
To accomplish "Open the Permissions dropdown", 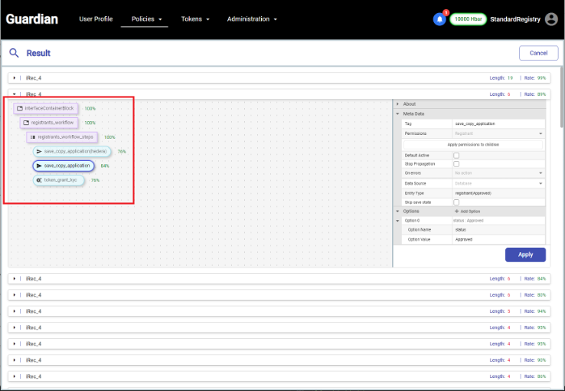I will tap(498, 133).
